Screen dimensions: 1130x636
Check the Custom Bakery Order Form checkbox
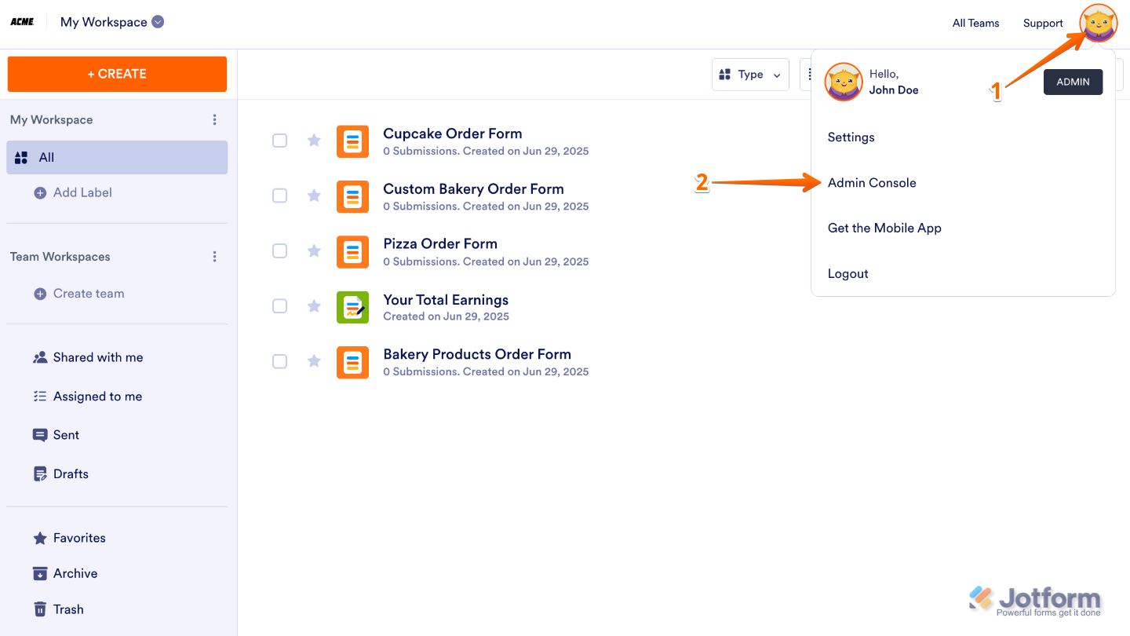pyautogui.click(x=279, y=196)
